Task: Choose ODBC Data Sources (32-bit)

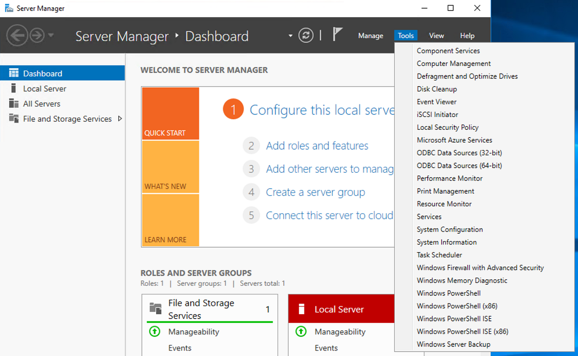Action: (x=460, y=153)
